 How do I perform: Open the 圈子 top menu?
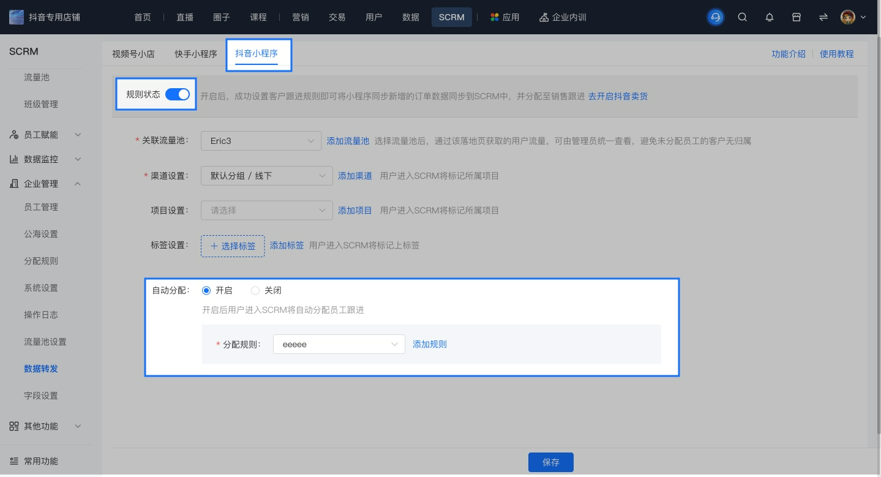point(222,17)
